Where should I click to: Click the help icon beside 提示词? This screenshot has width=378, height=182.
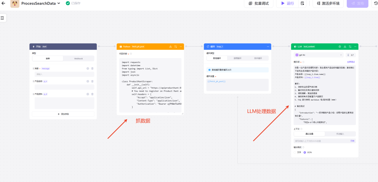tap(303, 62)
